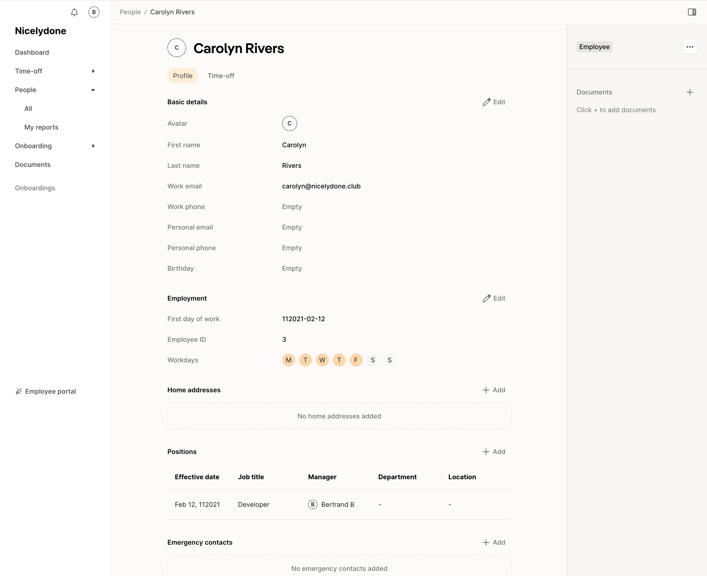Image resolution: width=707 pixels, height=576 pixels.
Task: Toggle Friday in Workdays row
Action: pyautogui.click(x=356, y=360)
